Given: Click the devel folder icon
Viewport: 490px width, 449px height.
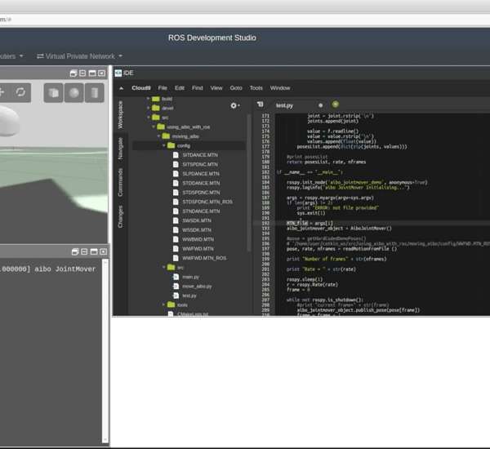Looking at the screenshot, I should point(156,108).
